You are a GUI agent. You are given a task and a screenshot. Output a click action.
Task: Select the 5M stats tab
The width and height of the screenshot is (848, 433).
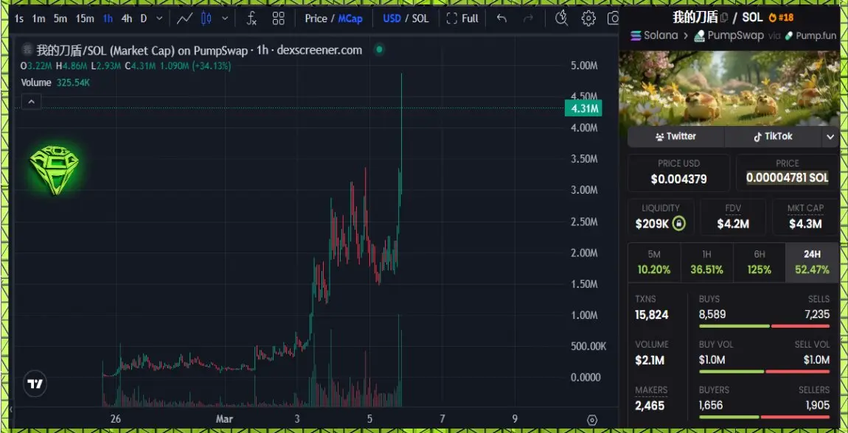click(x=654, y=262)
